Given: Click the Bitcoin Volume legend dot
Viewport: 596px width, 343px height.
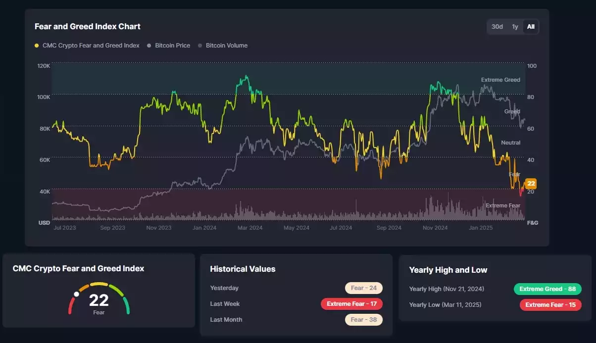Looking at the screenshot, I should [200, 45].
